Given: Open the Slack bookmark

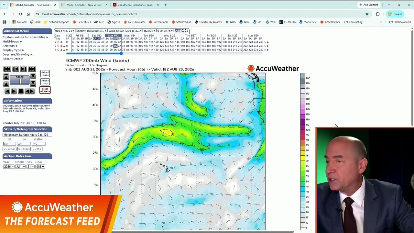Looking at the screenshot, I should pyautogui.click(x=35, y=22).
